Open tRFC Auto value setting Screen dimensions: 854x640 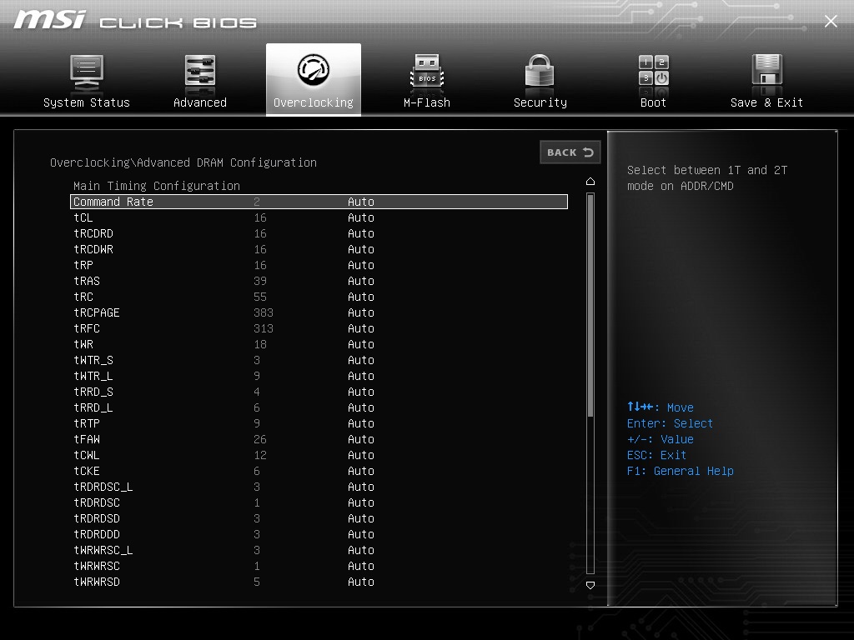click(361, 328)
